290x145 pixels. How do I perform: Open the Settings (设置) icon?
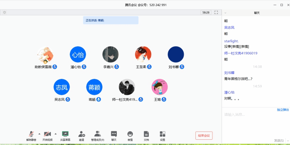tap(163, 134)
